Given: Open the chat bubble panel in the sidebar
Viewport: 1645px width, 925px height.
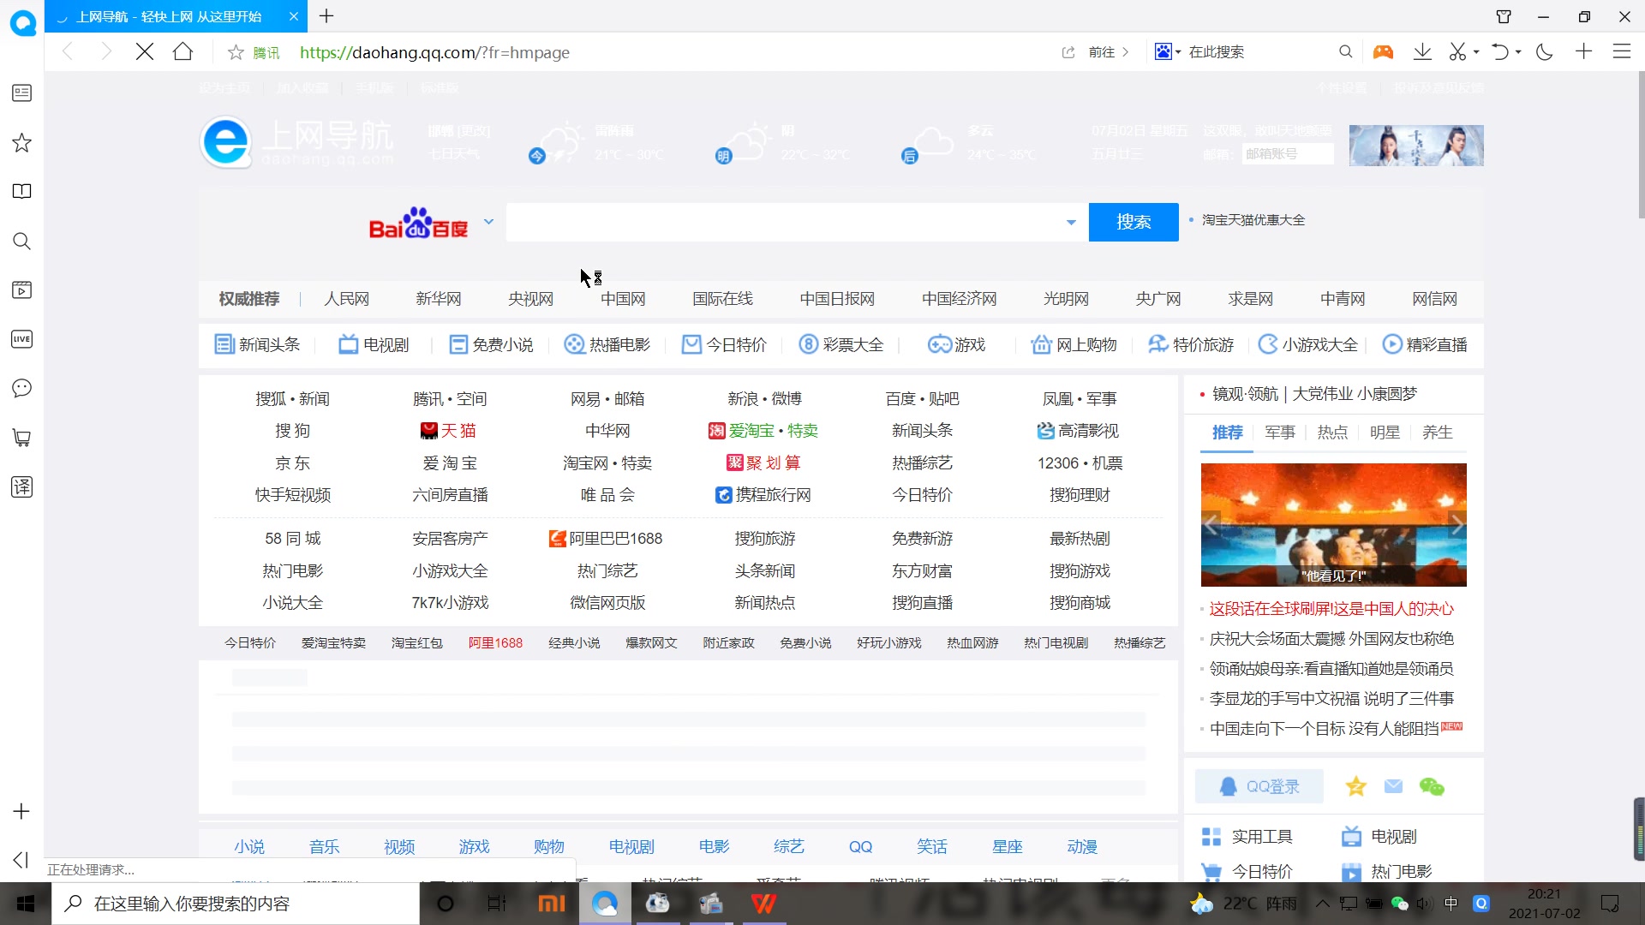Looking at the screenshot, I should [x=21, y=388].
